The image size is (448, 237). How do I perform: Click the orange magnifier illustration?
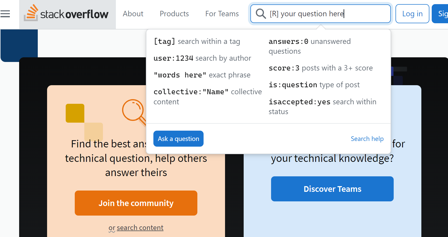point(133,111)
